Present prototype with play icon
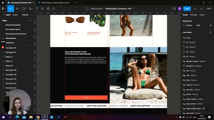This screenshot has width=214, height=120. pyautogui.click(x=195, y=9)
